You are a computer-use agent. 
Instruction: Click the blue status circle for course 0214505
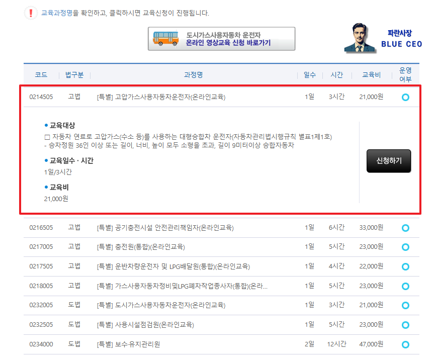[x=405, y=97]
